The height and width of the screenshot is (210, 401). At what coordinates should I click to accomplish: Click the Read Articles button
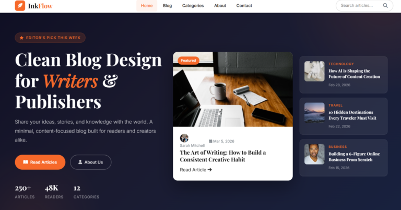[x=40, y=162]
